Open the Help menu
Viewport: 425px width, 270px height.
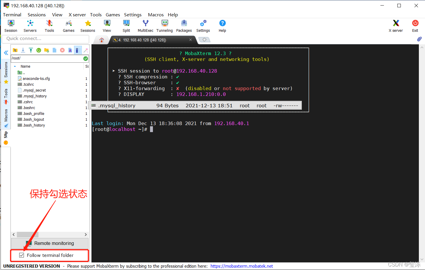click(x=173, y=15)
